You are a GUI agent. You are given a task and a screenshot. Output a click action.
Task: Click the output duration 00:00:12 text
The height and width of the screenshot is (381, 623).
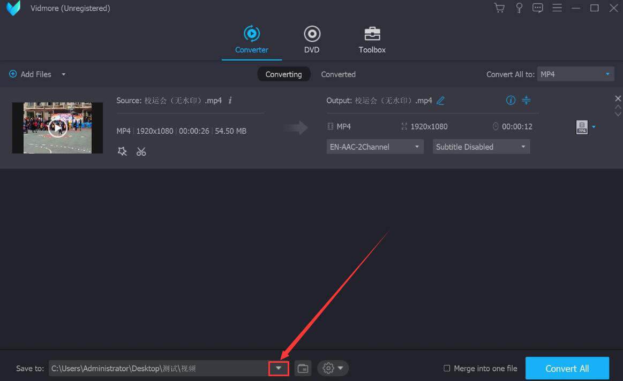click(517, 127)
